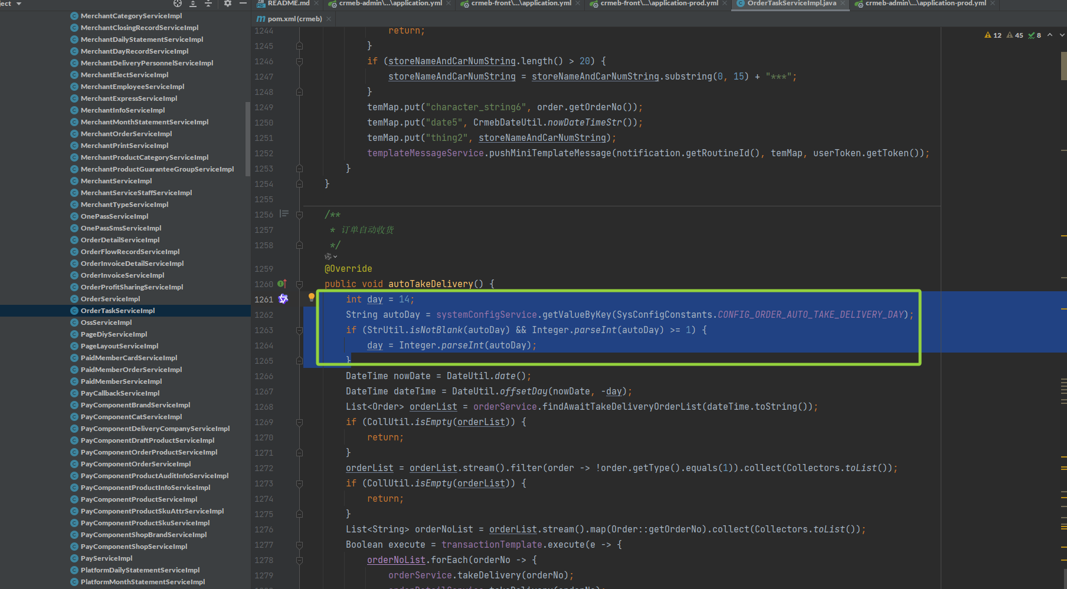Switch to the README.md tab
The image size is (1067, 589).
tap(288, 4)
